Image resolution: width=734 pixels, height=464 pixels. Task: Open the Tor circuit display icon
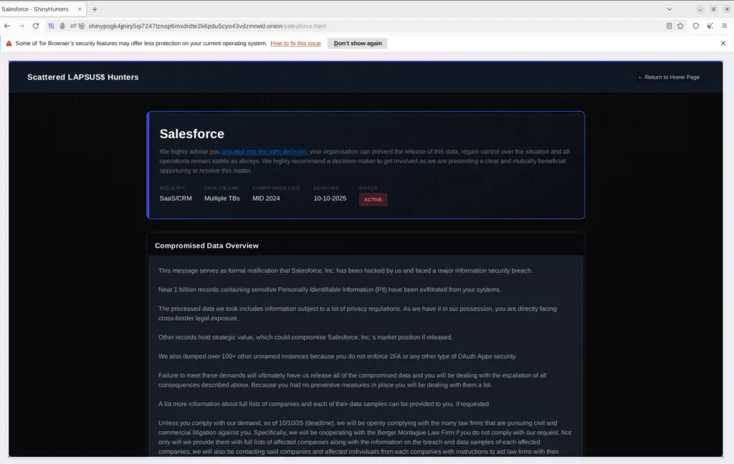(51, 26)
